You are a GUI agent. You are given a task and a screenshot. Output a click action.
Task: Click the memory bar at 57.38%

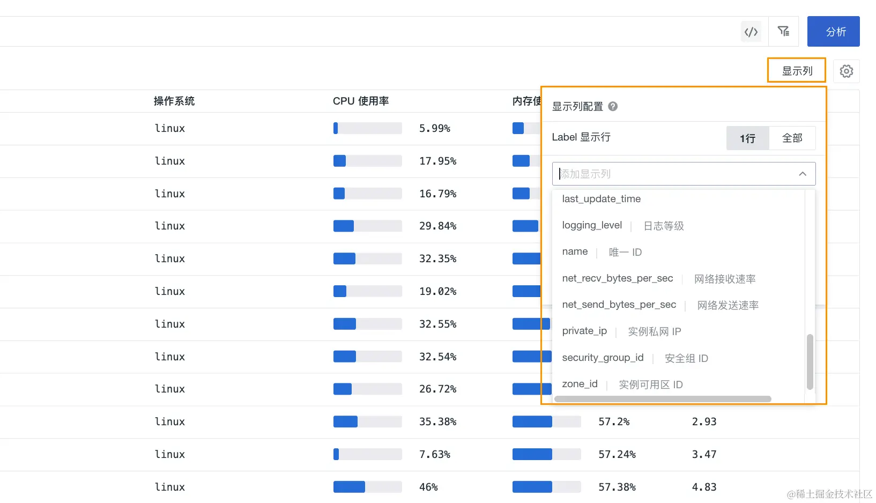[546, 487]
